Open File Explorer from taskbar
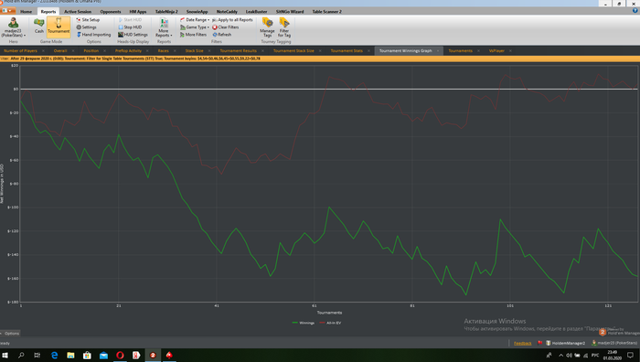 (x=70, y=355)
